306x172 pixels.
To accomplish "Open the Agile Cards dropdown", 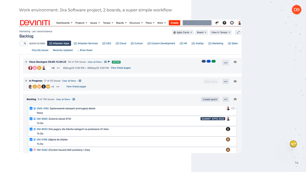I will click(183, 32).
